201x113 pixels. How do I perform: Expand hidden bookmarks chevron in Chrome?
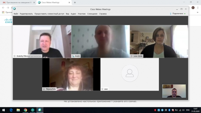click(198, 13)
